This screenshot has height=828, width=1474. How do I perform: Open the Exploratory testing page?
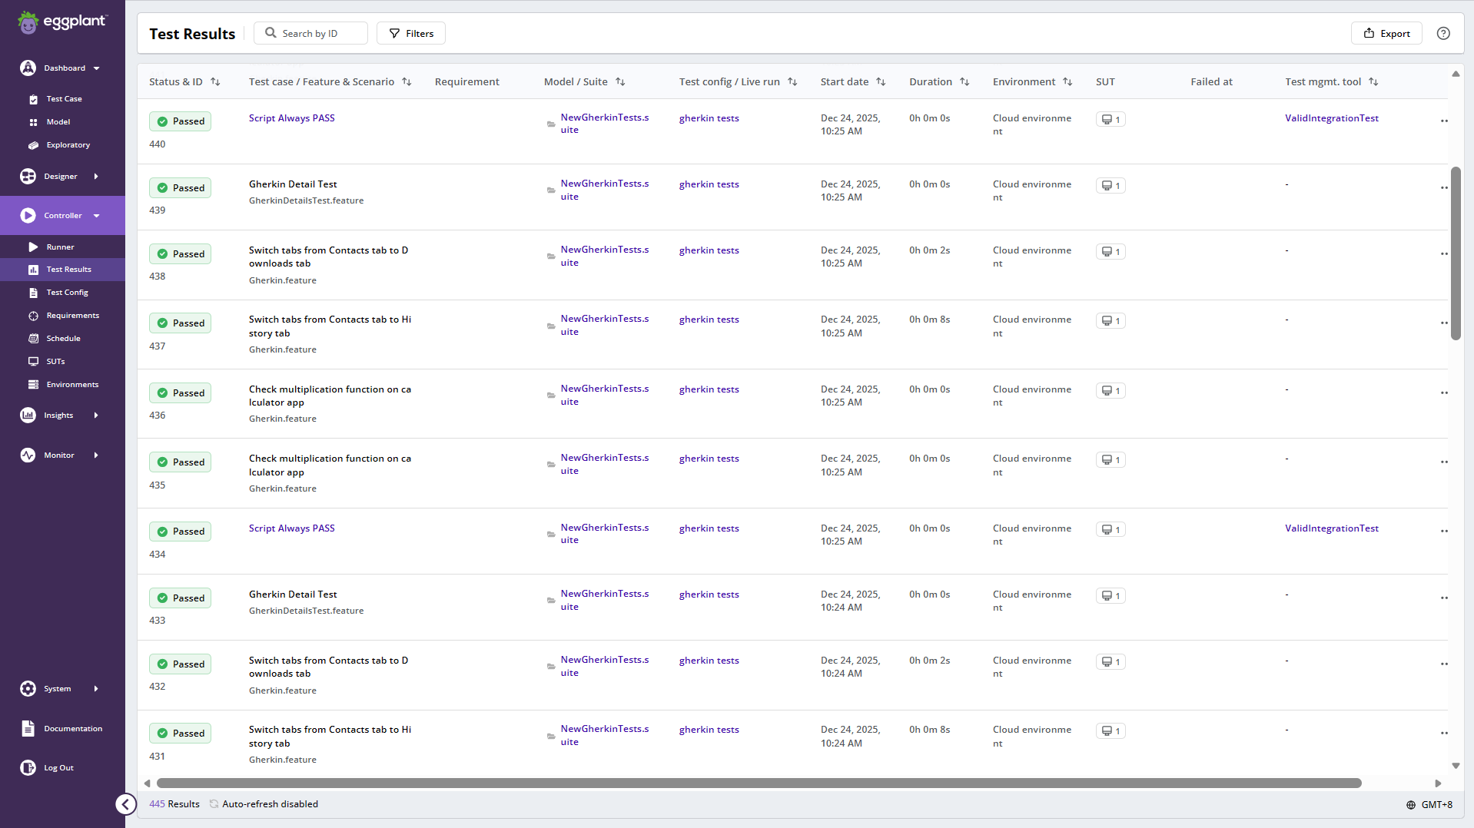tap(68, 144)
